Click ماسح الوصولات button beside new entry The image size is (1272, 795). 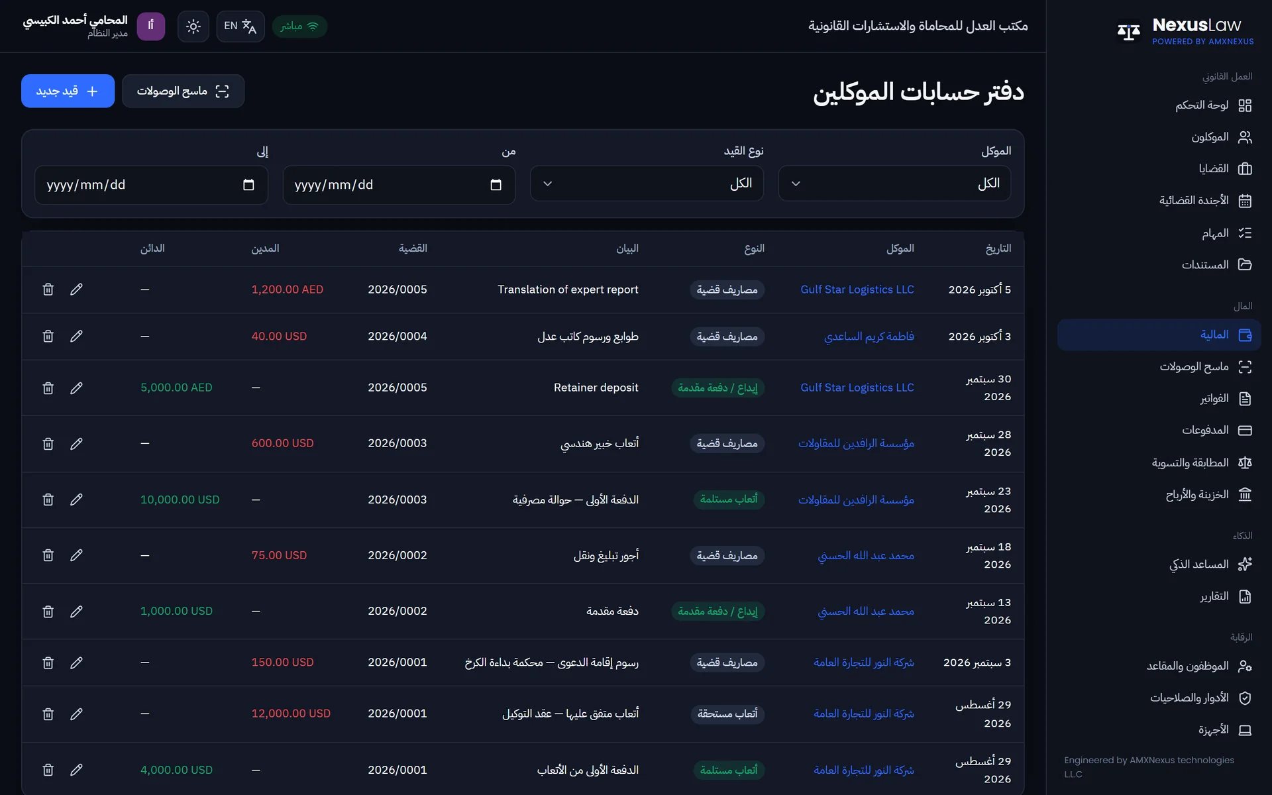pyautogui.click(x=183, y=91)
